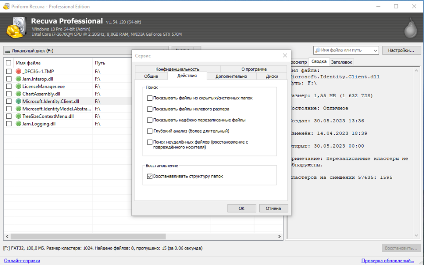Click the search magnifier icon in filter box

pos(318,50)
